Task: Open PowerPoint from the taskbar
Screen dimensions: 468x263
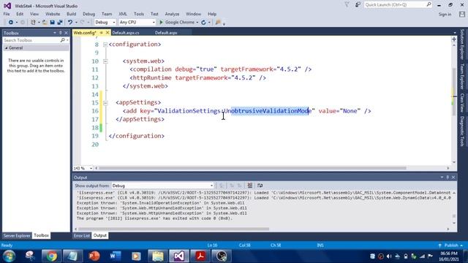Action: 94,256
